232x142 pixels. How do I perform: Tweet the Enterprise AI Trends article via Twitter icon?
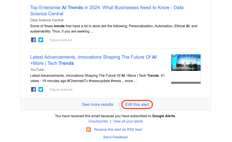[41, 40]
